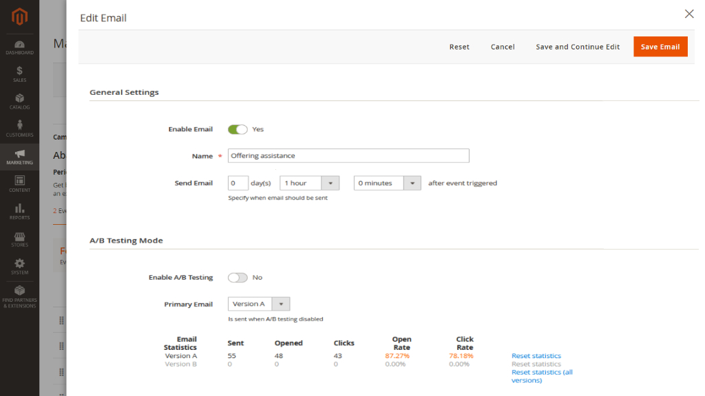The image size is (705, 396).
Task: Click the General Settings section heading
Action: click(x=124, y=92)
